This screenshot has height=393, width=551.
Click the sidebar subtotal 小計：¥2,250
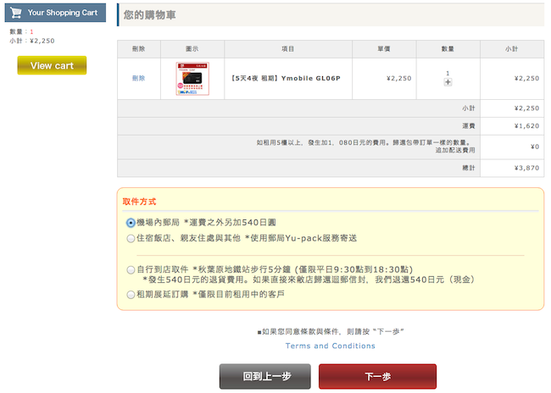[x=32, y=41]
